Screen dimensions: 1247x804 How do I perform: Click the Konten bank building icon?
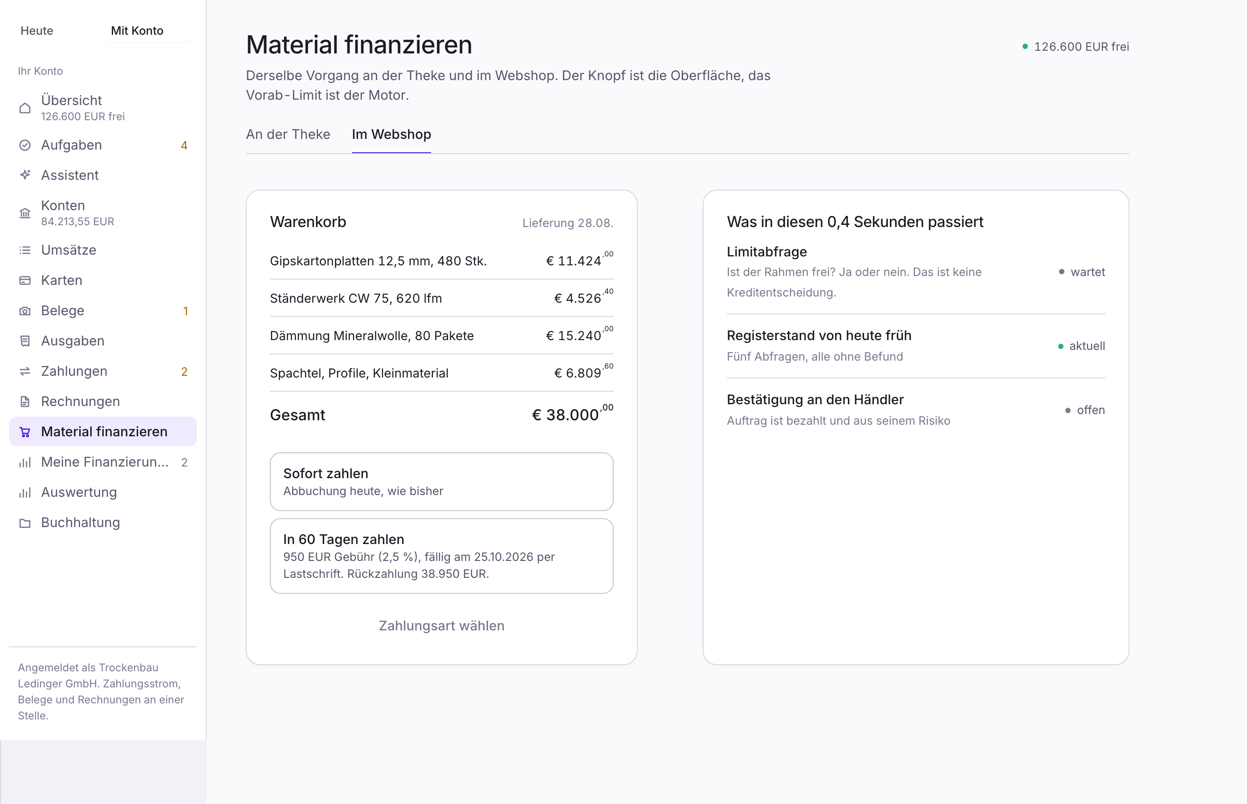click(24, 213)
